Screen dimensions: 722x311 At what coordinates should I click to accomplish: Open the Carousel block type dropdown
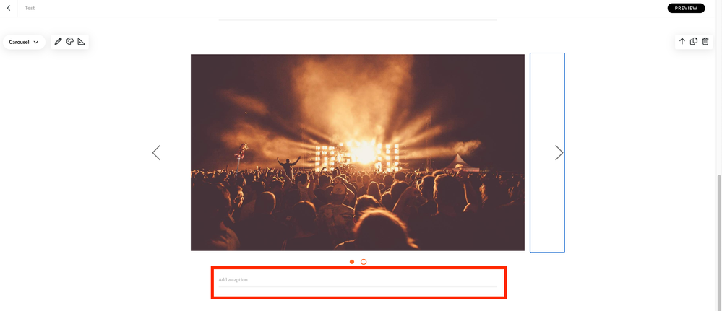tap(24, 42)
